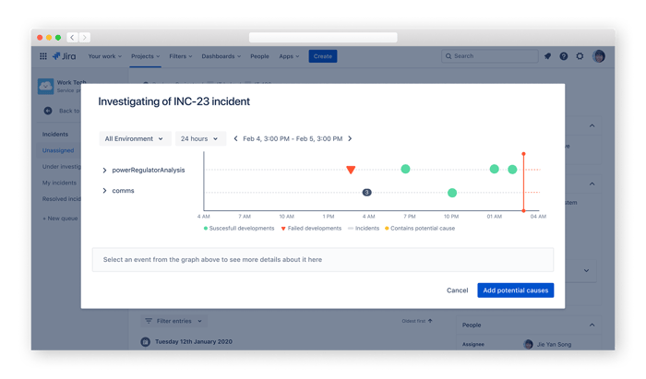
Task: Open the My incidents queue
Action: 59,183
